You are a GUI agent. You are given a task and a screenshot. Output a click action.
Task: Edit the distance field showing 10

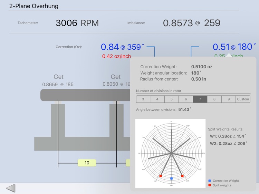pyautogui.click(x=87, y=163)
